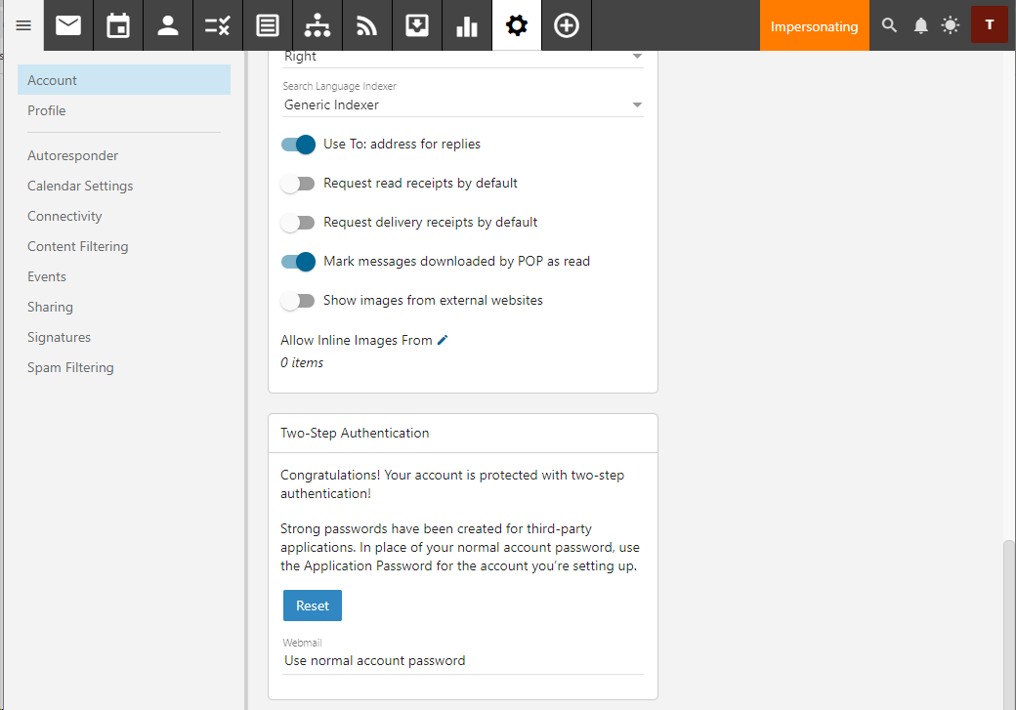Screen dimensions: 1016x710
Task: Enable Request read receipts by default
Action: coord(298,184)
